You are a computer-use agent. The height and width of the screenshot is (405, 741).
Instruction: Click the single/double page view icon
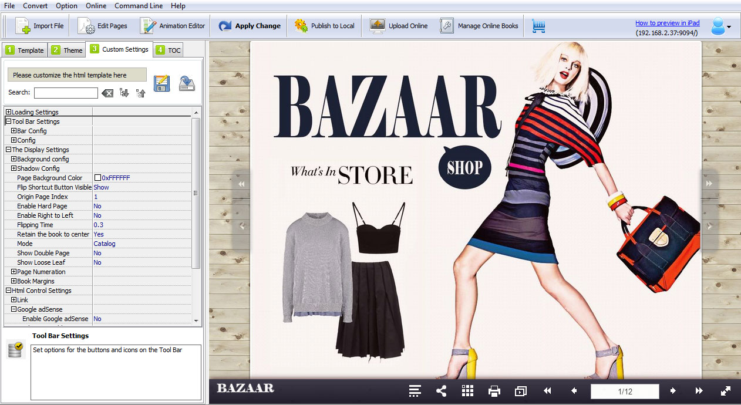coord(521,391)
